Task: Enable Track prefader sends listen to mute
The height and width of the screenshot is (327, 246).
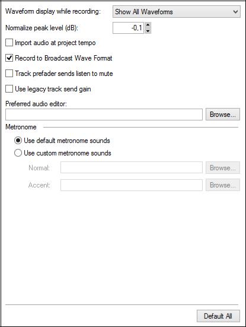Action: click(x=9, y=74)
